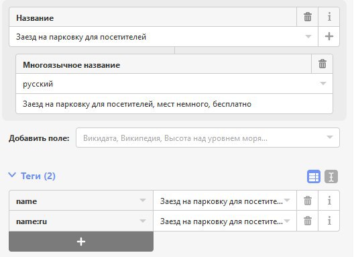Click the Многоязычное название label
Viewport: 354px width, 257px height.
point(71,65)
